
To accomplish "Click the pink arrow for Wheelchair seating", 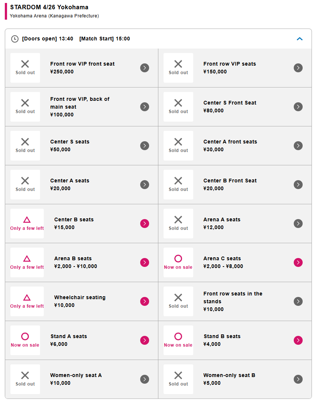I will point(145,301).
